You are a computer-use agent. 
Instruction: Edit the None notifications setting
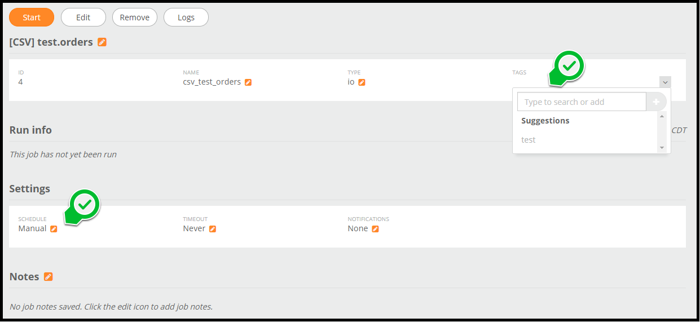click(375, 229)
